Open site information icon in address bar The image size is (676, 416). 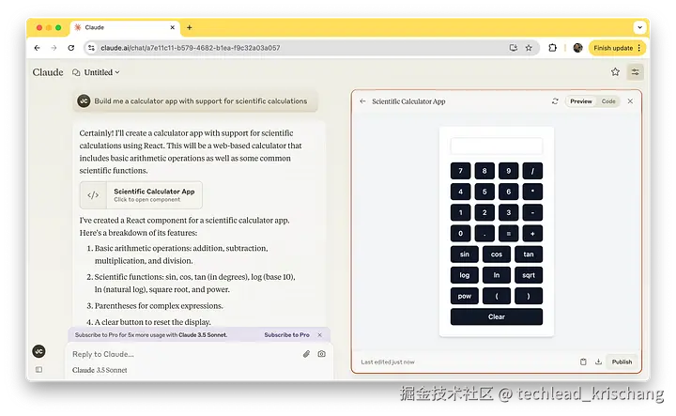coord(91,48)
